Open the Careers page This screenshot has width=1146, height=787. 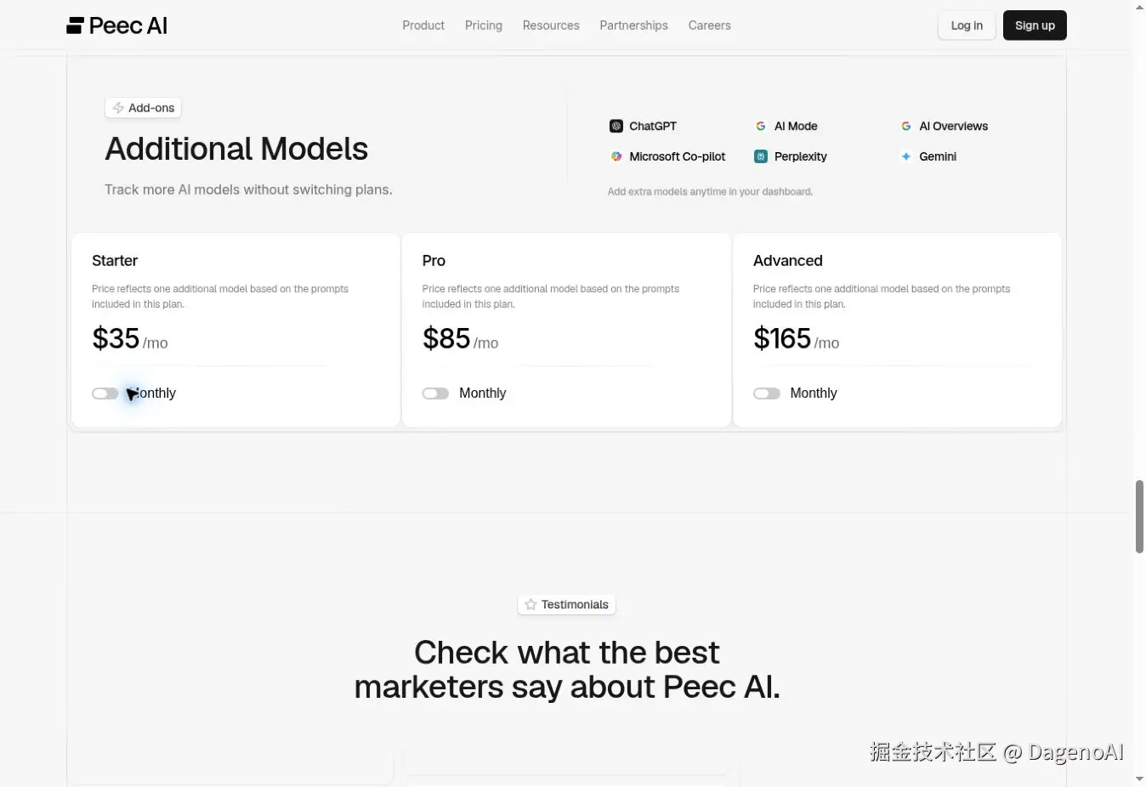tap(709, 25)
